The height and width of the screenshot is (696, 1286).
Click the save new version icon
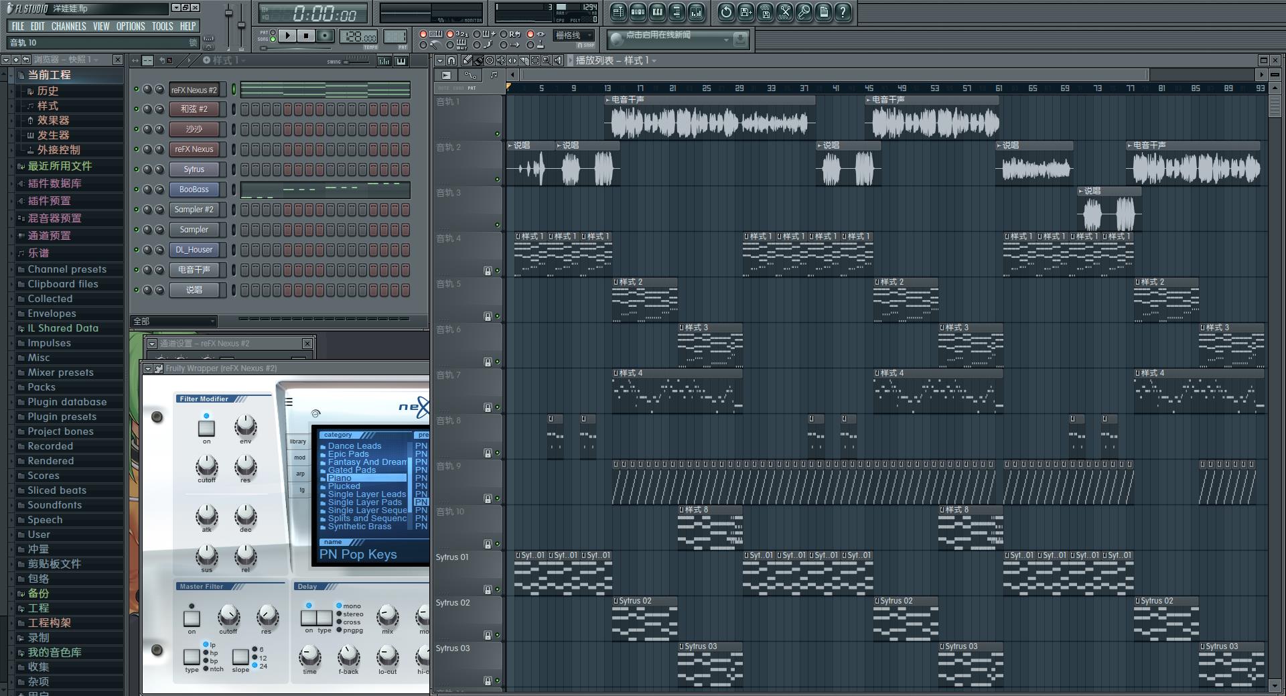click(745, 11)
